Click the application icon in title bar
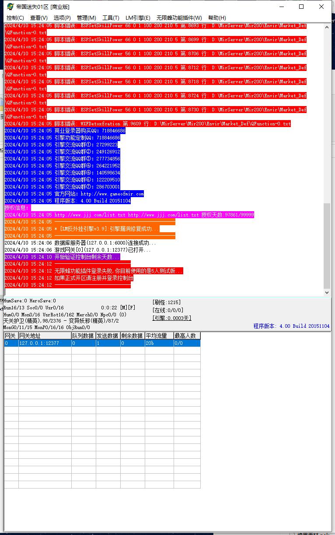Screen dimensions: 335x535 tap(10, 7)
